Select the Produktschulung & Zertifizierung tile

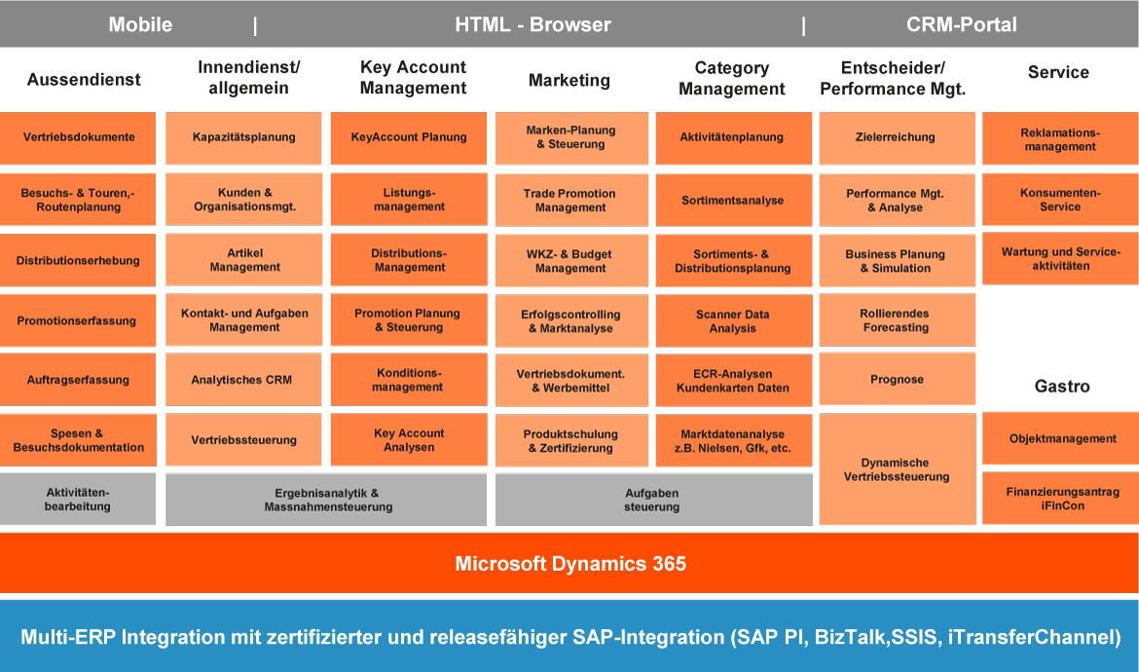[x=571, y=441]
